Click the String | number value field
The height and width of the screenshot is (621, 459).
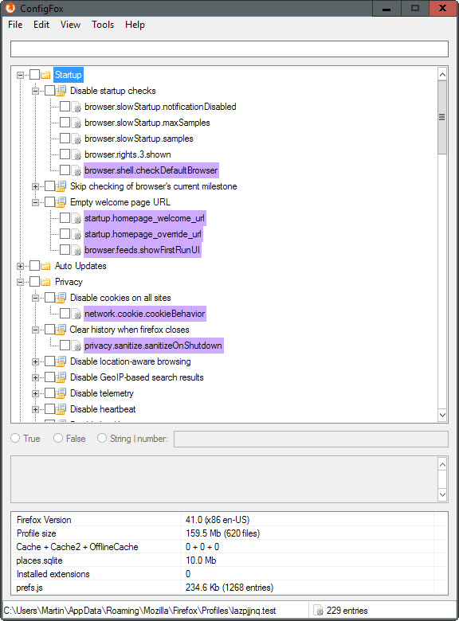coord(311,439)
